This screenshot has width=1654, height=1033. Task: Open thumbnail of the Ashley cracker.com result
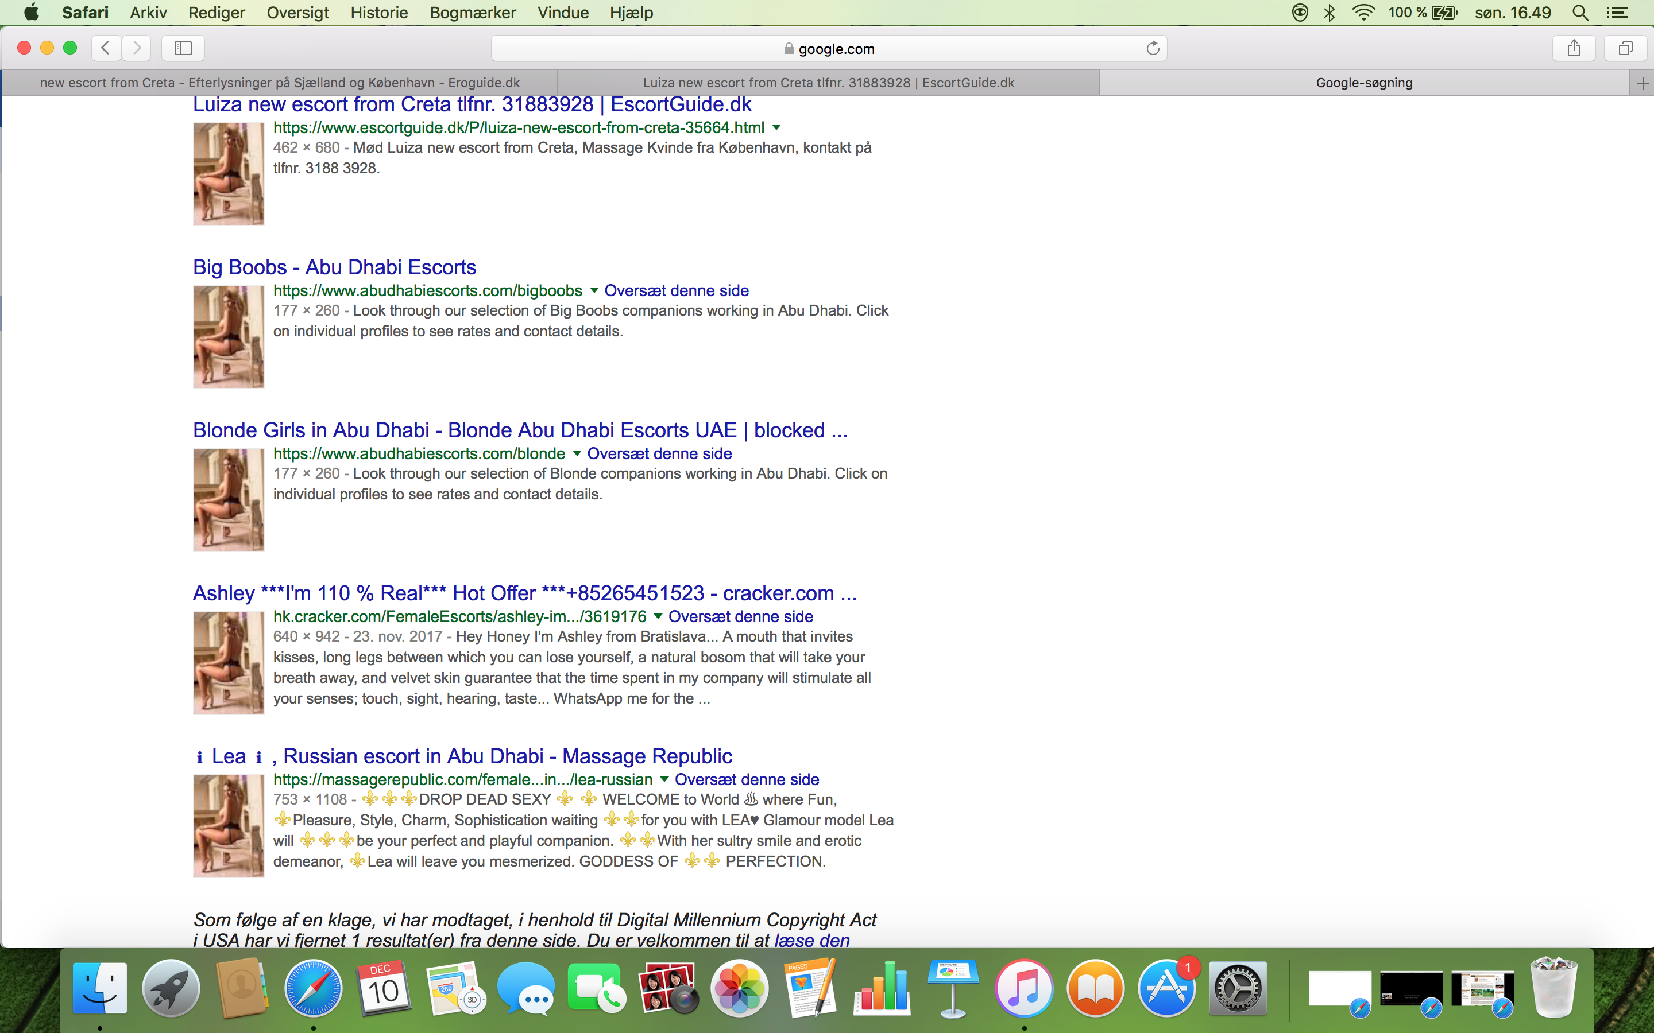coord(228,663)
